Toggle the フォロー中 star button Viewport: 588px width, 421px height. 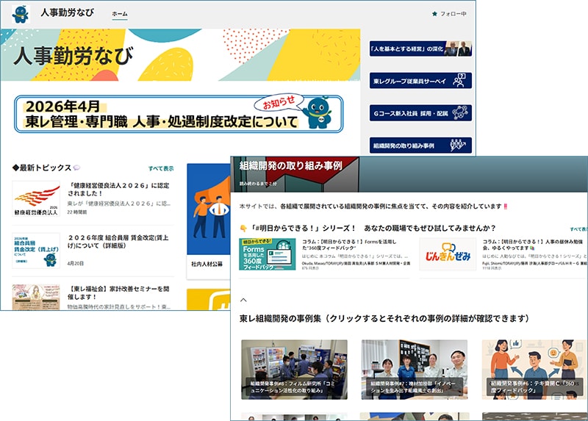[449, 14]
